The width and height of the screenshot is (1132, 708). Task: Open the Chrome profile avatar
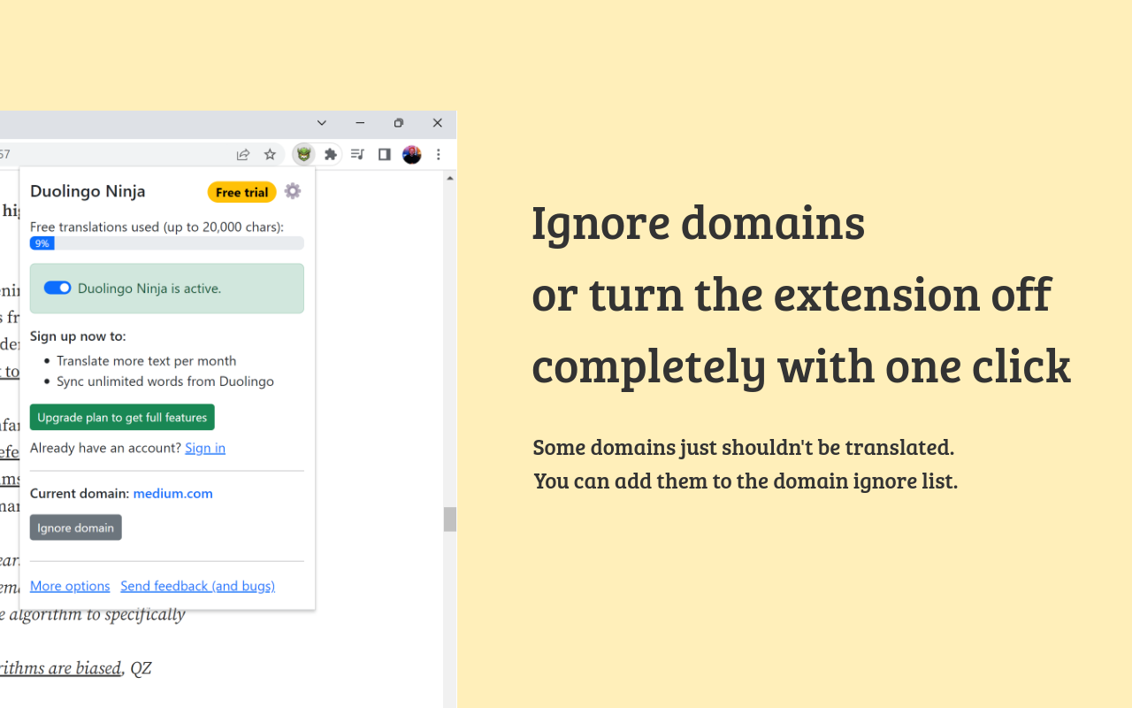[x=411, y=154]
